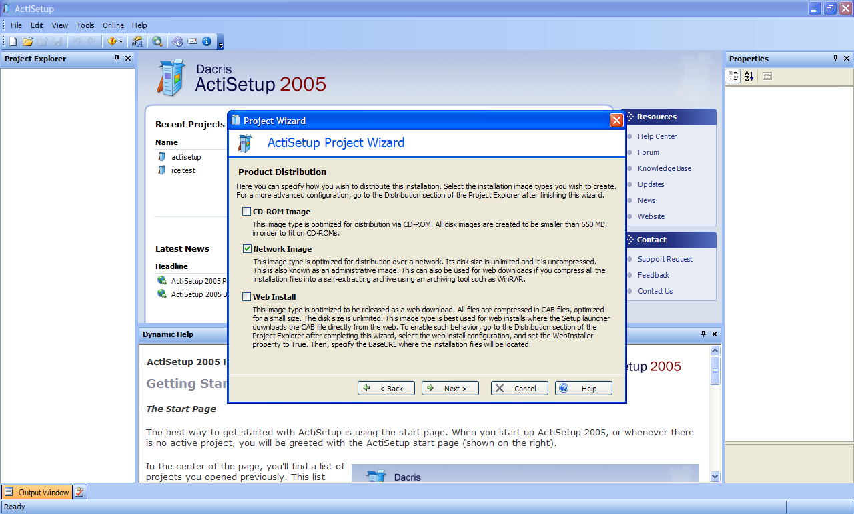
Task: Switch Properties to categorized view
Action: pyautogui.click(x=734, y=76)
